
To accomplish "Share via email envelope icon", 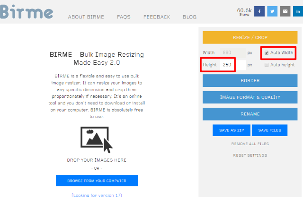I will (x=285, y=11).
